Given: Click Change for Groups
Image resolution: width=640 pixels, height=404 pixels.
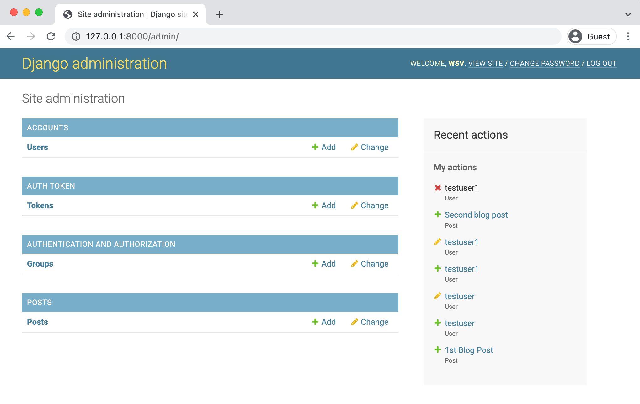Looking at the screenshot, I should coord(370,264).
